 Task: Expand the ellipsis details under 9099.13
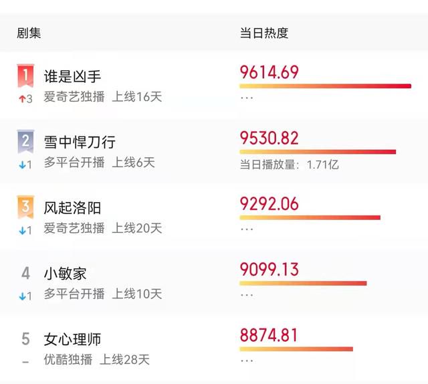pyautogui.click(x=247, y=295)
